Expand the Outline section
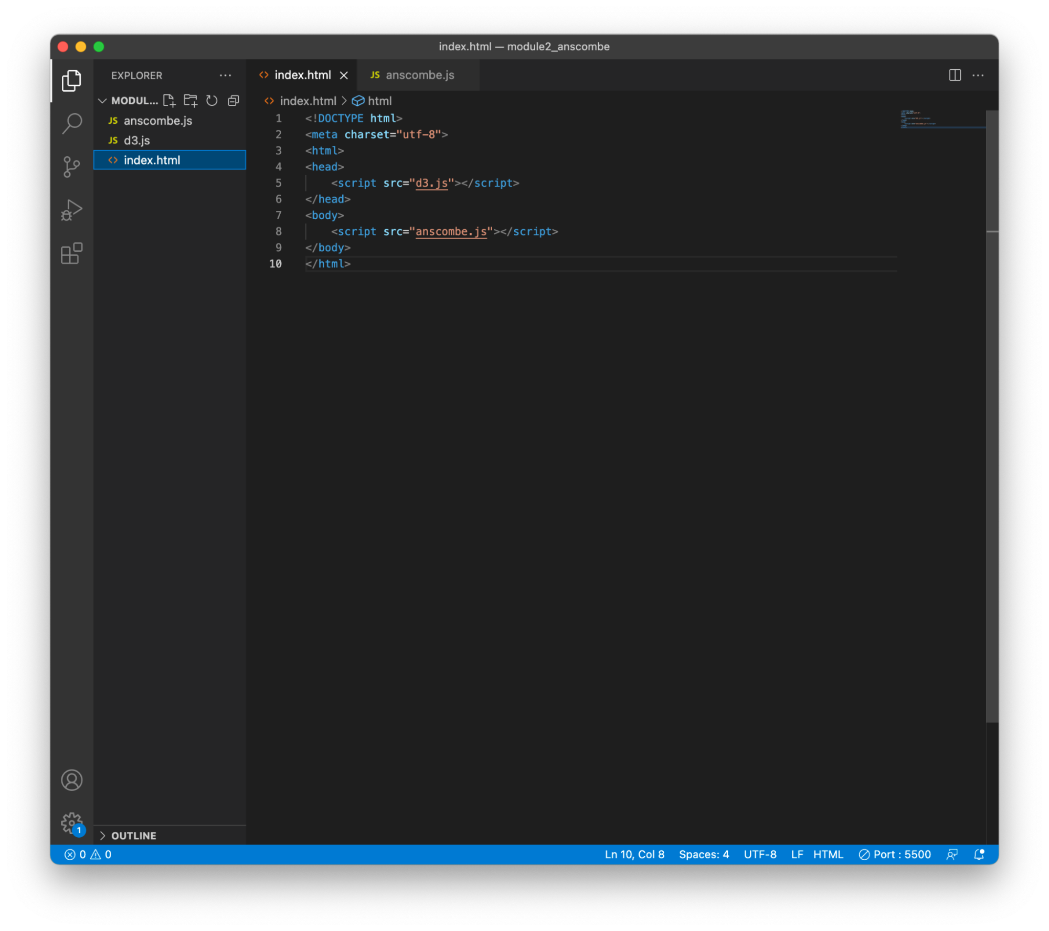 pos(134,836)
